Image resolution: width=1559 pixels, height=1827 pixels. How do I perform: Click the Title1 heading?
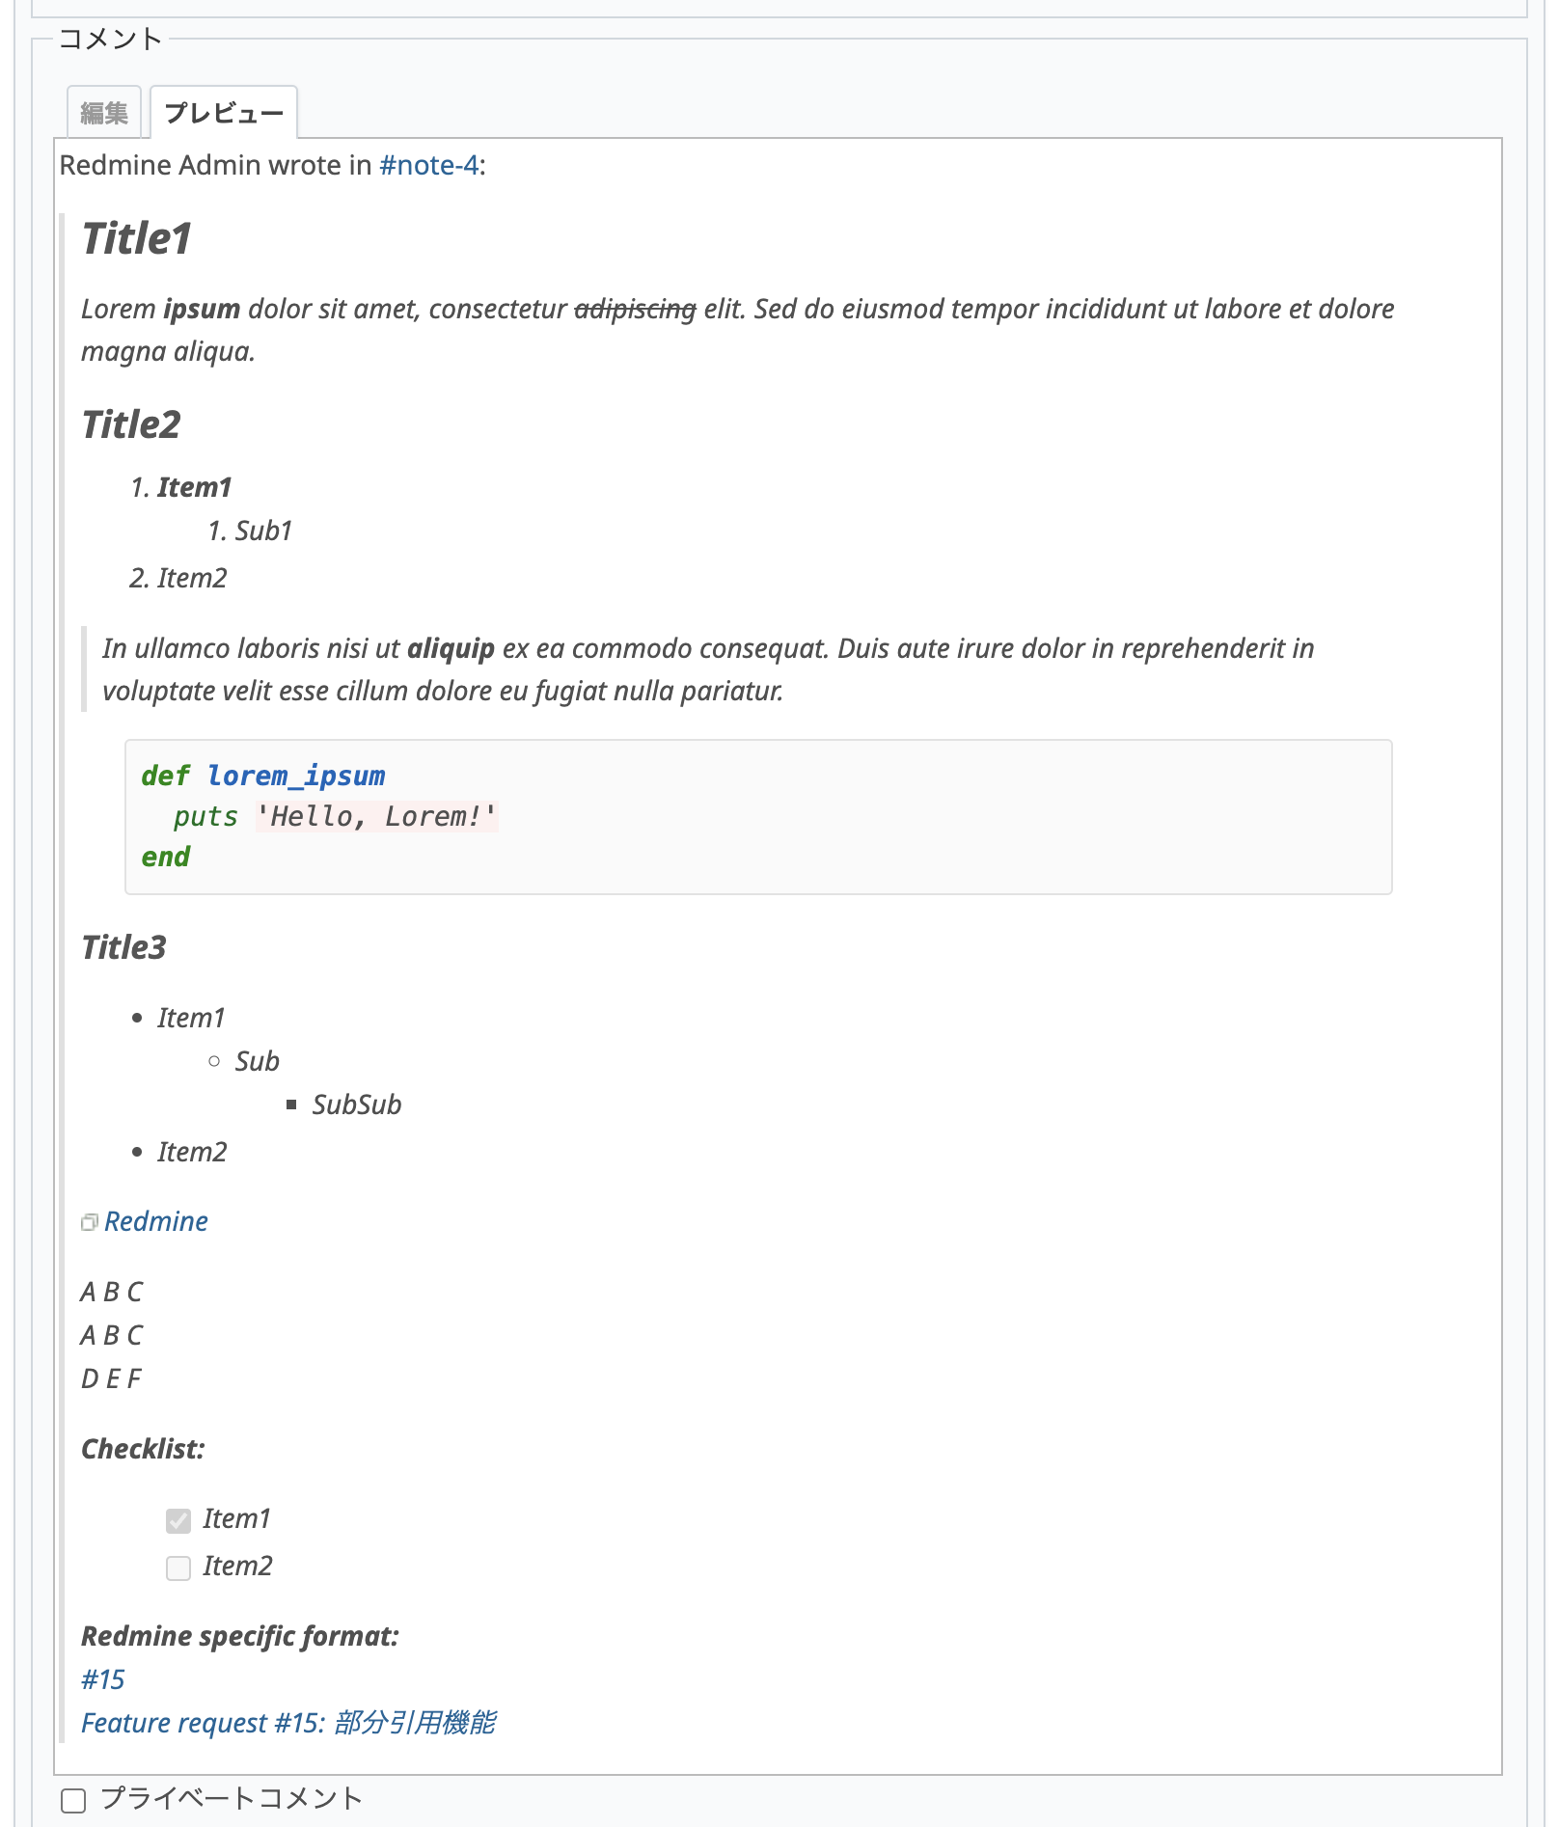tap(137, 237)
